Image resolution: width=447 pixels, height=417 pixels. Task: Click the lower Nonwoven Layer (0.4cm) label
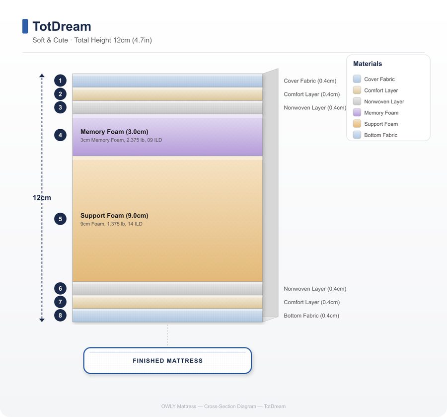(x=315, y=289)
